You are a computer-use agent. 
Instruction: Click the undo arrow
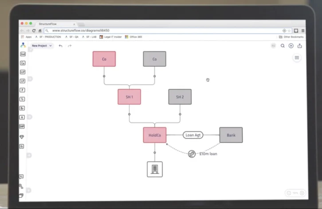click(x=61, y=46)
